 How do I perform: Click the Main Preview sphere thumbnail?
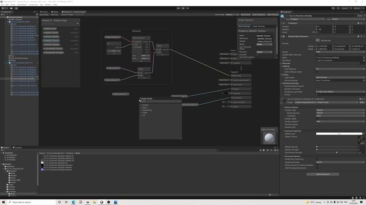269,138
